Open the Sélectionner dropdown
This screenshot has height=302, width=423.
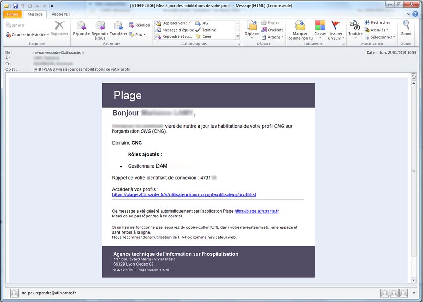click(x=380, y=37)
